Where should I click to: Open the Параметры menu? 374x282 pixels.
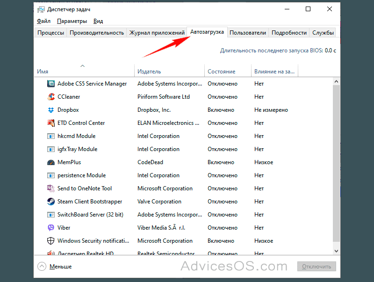click(x=72, y=21)
